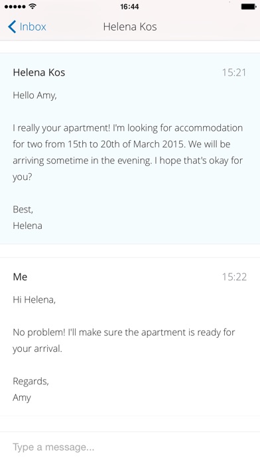
Task: Tap the Best, Helena signature
Action: pos(27,218)
